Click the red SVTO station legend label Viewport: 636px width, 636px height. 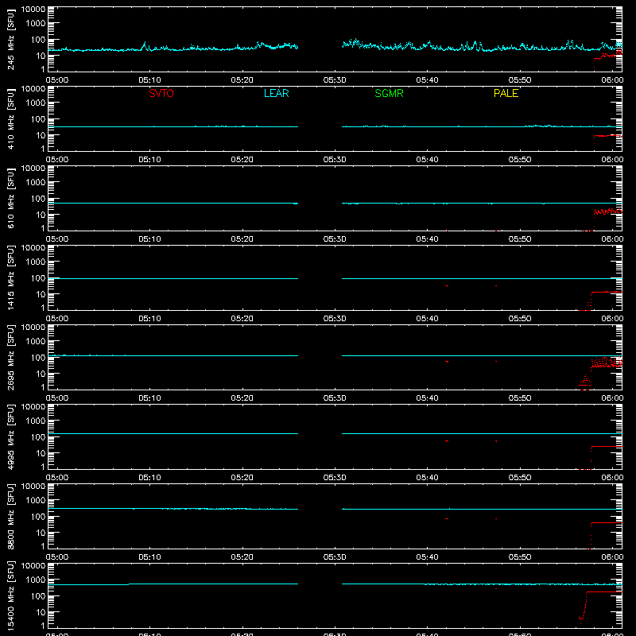161,93
